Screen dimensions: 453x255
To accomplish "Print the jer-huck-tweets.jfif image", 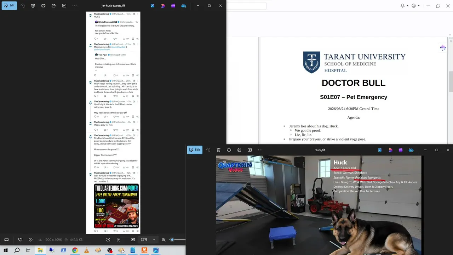I will [43, 6].
